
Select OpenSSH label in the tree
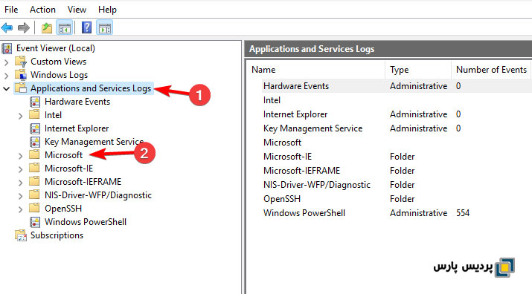point(63,209)
